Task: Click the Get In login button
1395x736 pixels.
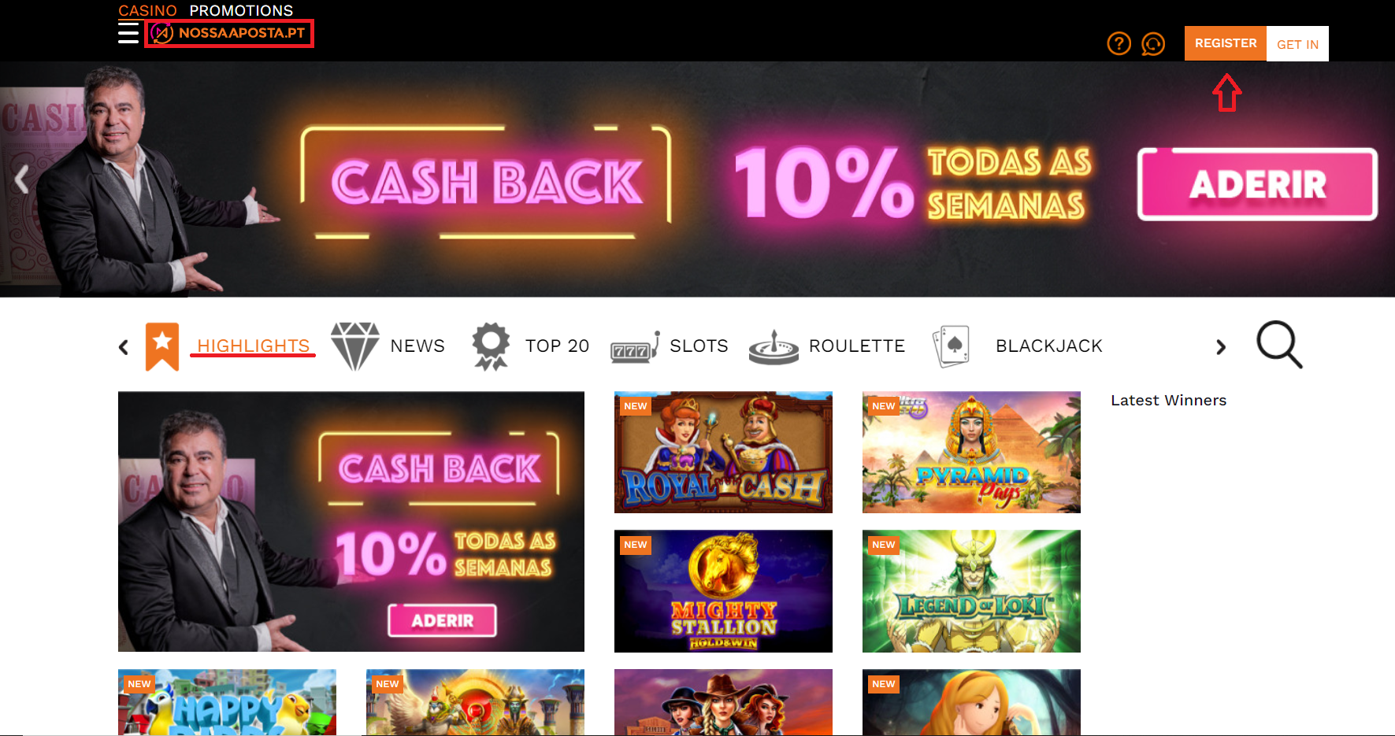Action: [1297, 44]
